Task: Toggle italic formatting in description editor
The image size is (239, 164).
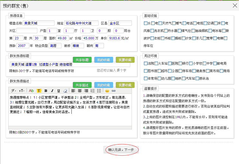Action: click(x=52, y=91)
